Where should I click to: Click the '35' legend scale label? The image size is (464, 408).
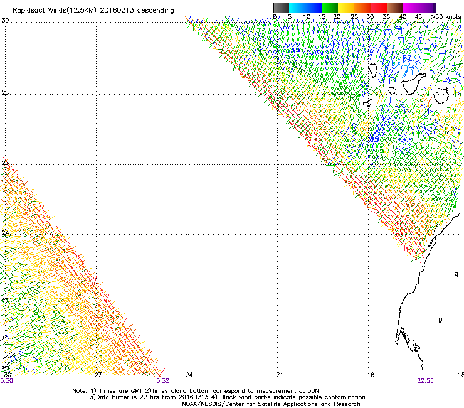click(386, 17)
